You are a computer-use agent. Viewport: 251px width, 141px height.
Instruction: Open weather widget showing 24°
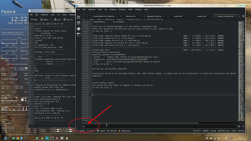click(x=228, y=138)
